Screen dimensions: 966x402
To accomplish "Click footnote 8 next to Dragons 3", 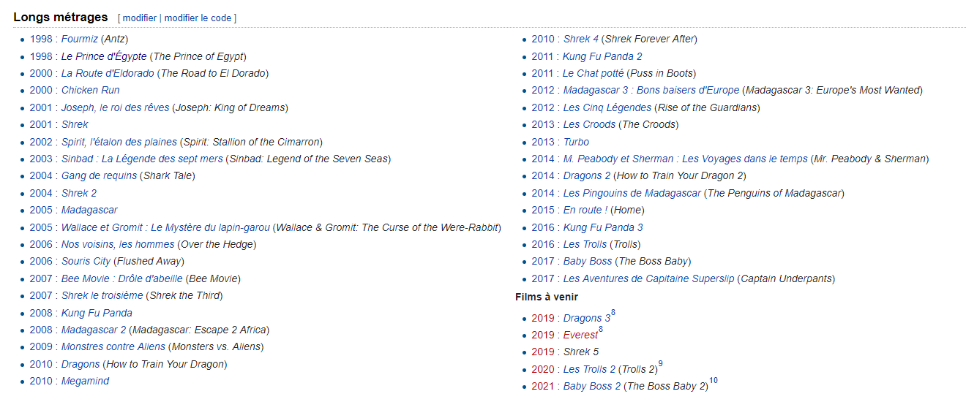I will click(x=613, y=313).
